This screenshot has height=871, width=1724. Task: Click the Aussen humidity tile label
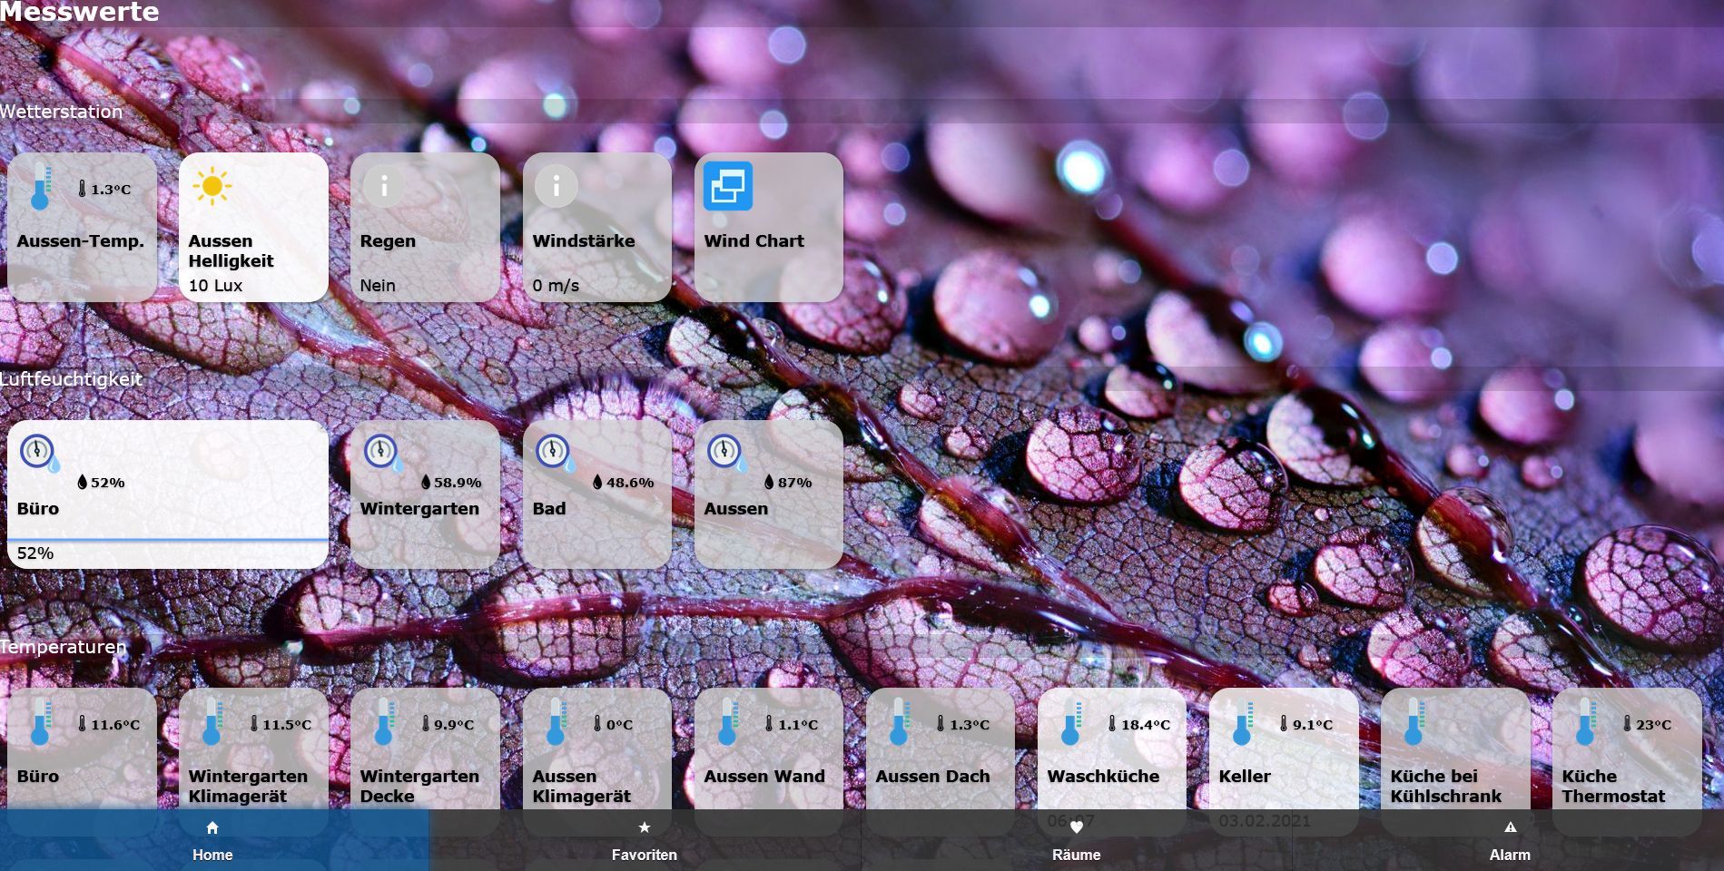(x=736, y=509)
